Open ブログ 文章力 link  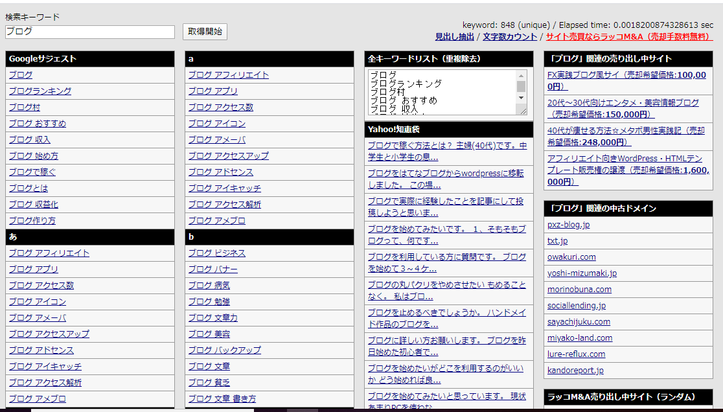213,317
